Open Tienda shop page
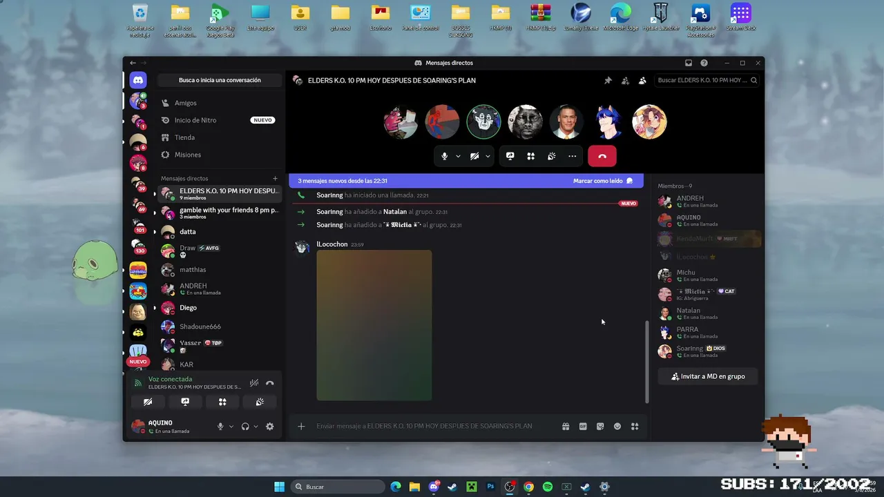884x497 pixels. coord(220,137)
